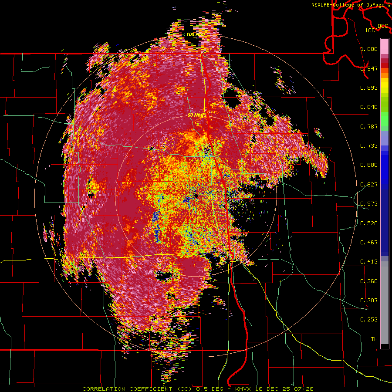The image size is (392, 392).
Task: Click the black radar site dot at center
Action: click(x=196, y=196)
